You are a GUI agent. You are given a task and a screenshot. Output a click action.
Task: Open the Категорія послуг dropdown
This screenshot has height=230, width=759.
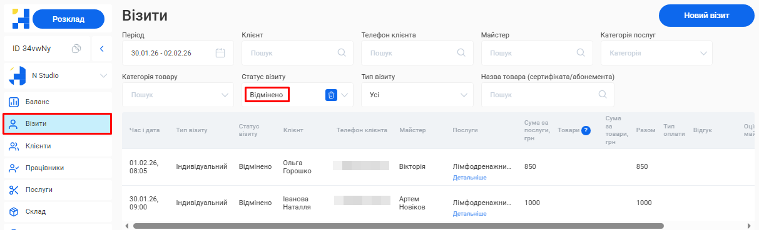pyautogui.click(x=656, y=53)
